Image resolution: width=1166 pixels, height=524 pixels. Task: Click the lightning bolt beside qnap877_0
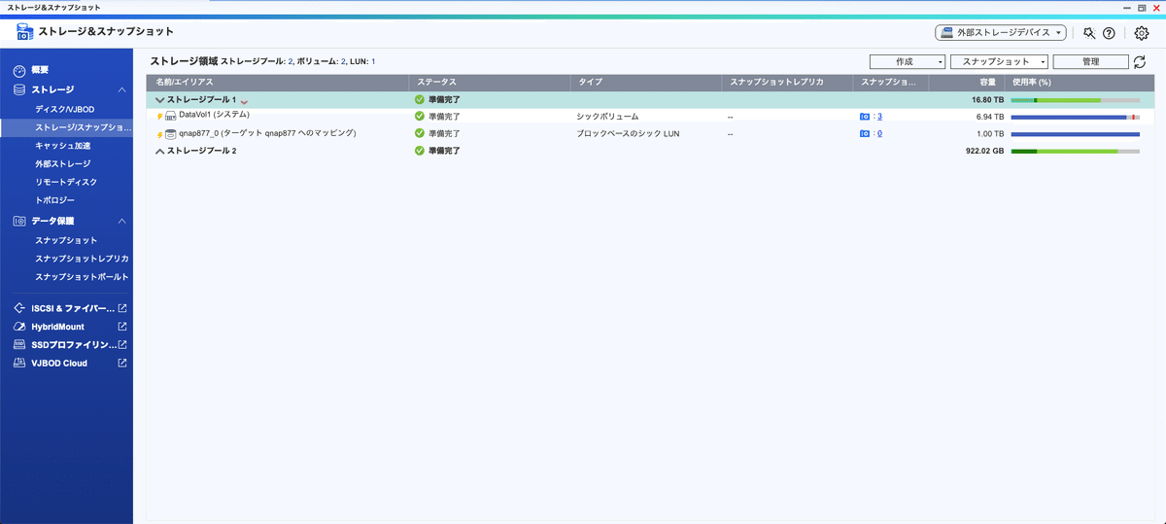[160, 134]
